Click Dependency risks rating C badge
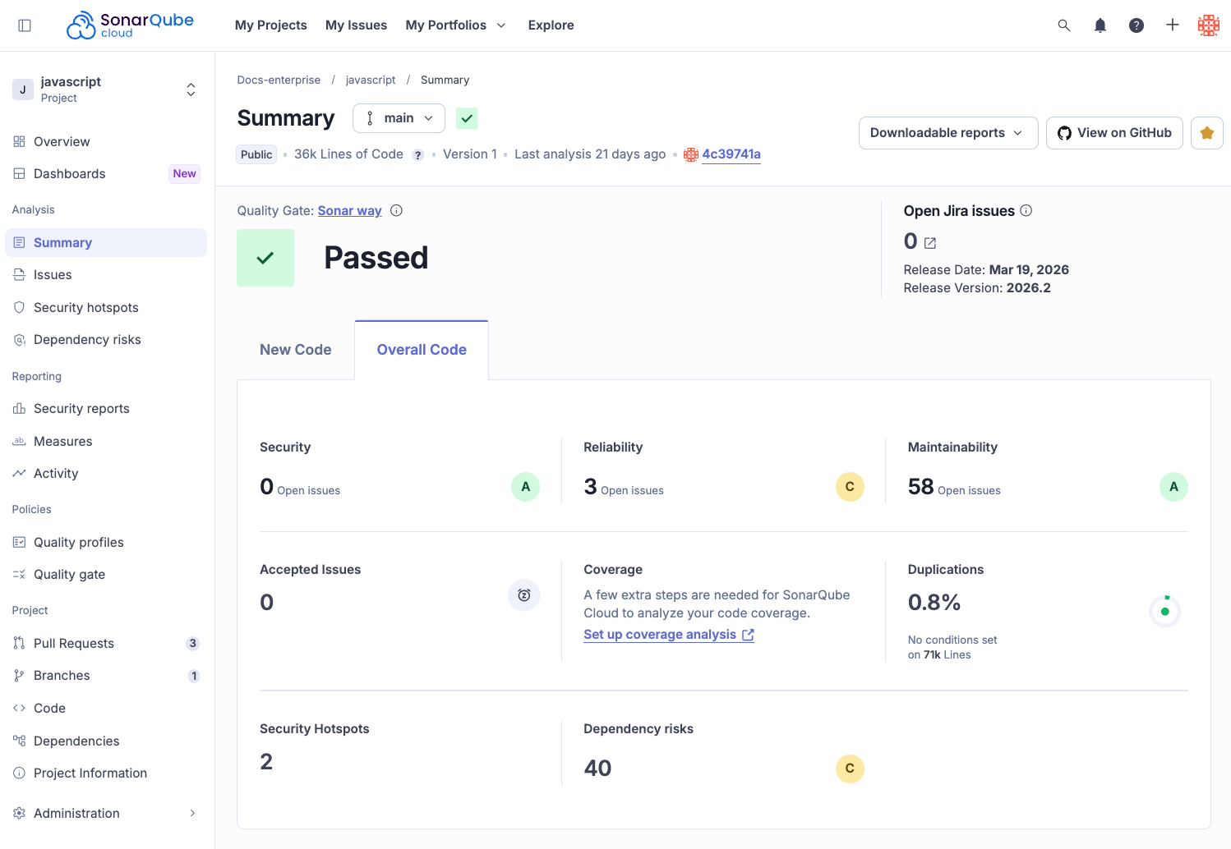Viewport: 1231px width, 849px height. click(850, 769)
